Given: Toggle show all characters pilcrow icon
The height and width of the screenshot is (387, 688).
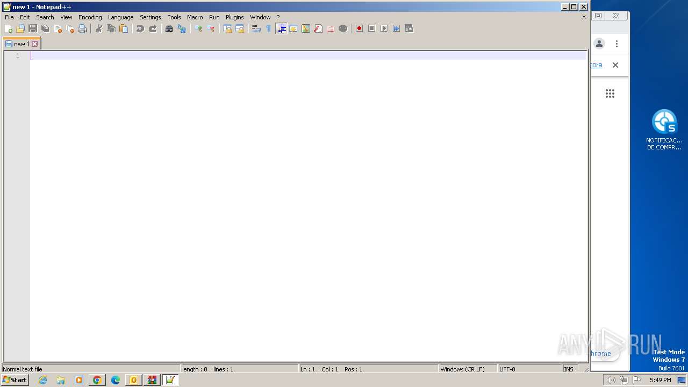Looking at the screenshot, I should point(269,28).
